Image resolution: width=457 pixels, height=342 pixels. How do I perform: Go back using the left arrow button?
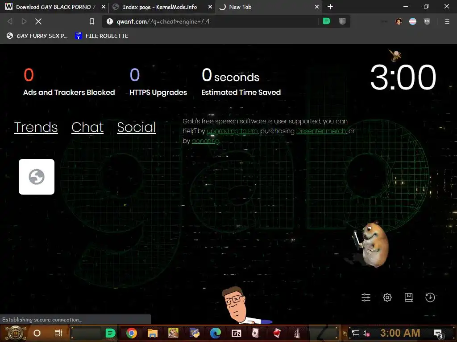[10, 21]
